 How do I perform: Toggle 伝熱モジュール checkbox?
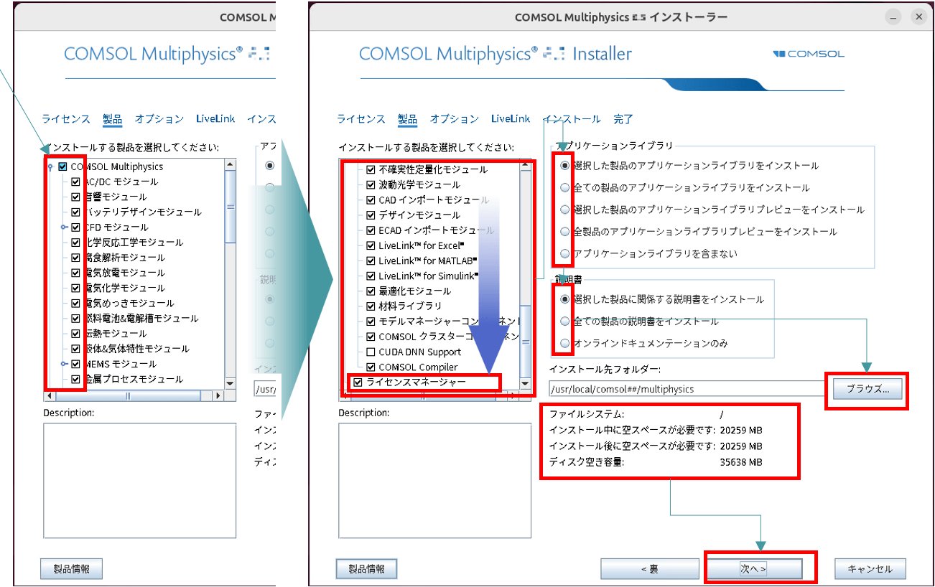pos(75,333)
